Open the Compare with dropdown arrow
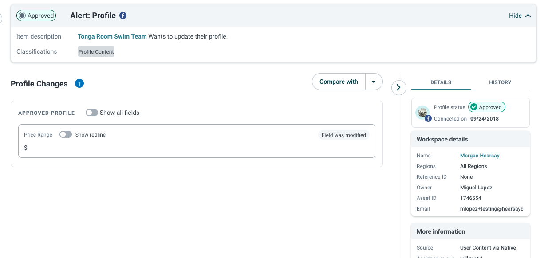Image resolution: width=548 pixels, height=258 pixels. pos(374,82)
